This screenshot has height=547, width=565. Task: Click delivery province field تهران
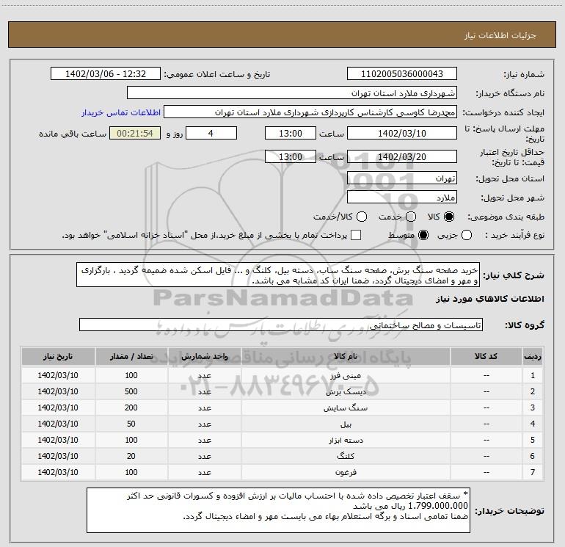pos(402,178)
